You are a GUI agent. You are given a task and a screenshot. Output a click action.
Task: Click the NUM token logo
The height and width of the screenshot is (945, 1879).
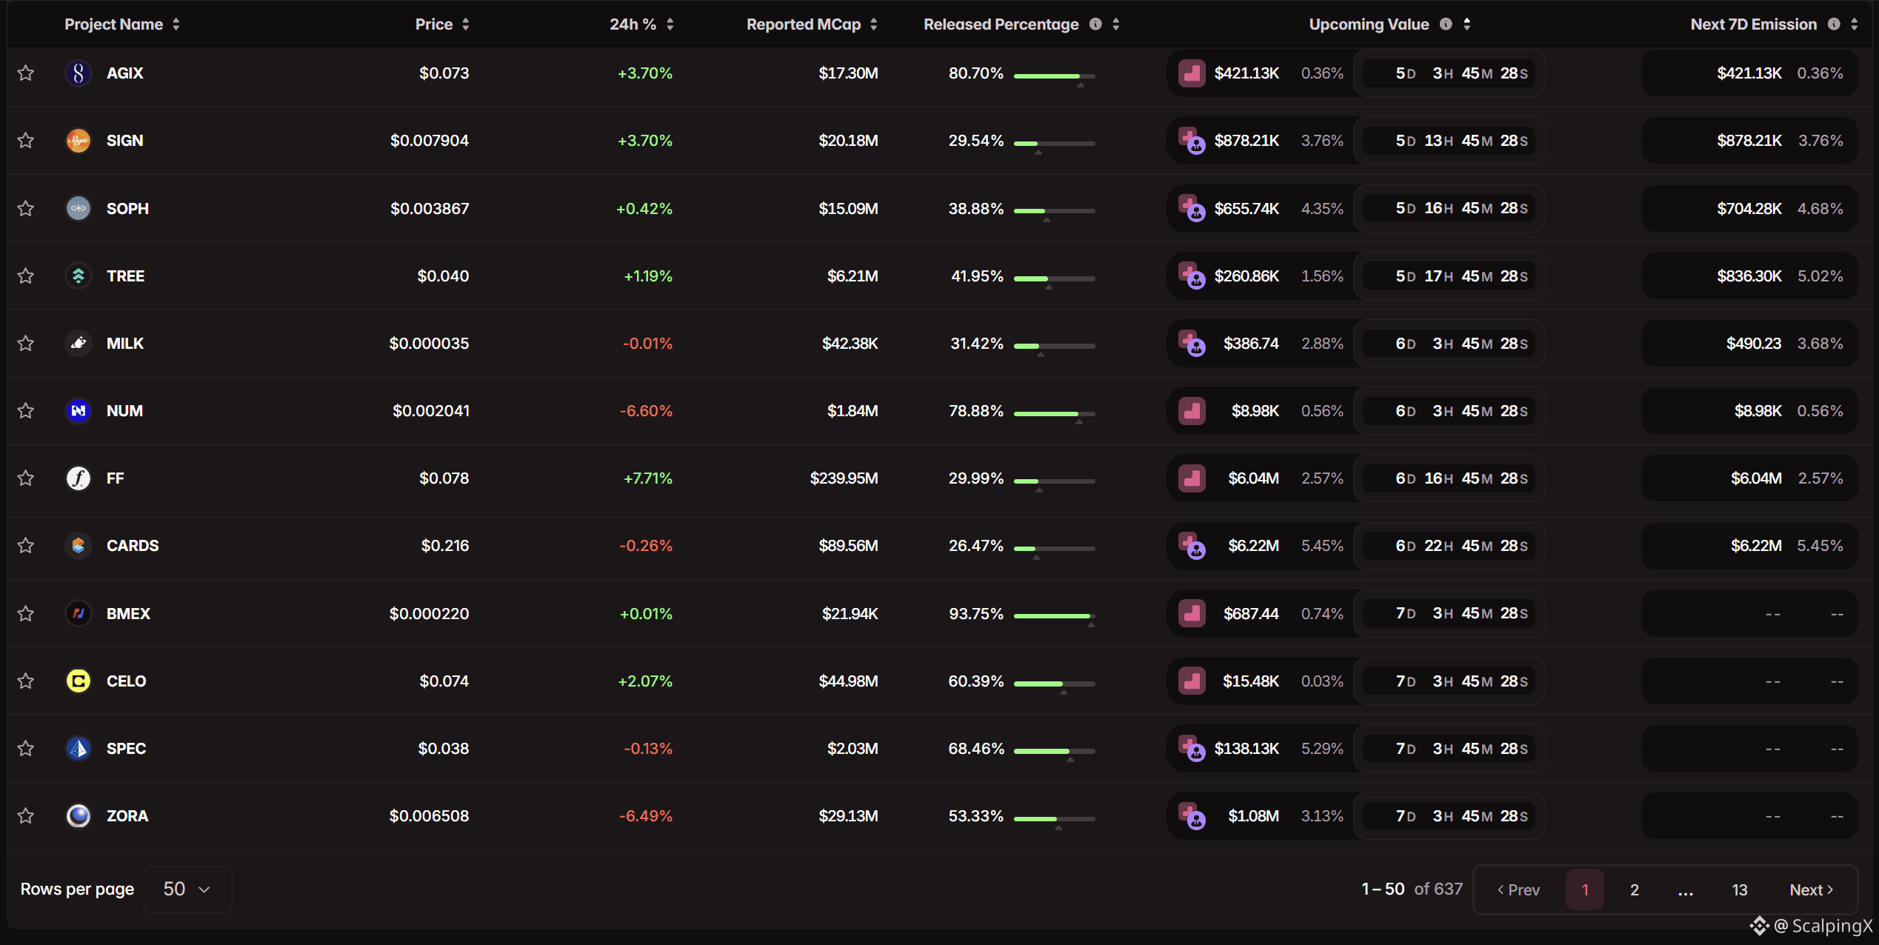pyautogui.click(x=79, y=411)
